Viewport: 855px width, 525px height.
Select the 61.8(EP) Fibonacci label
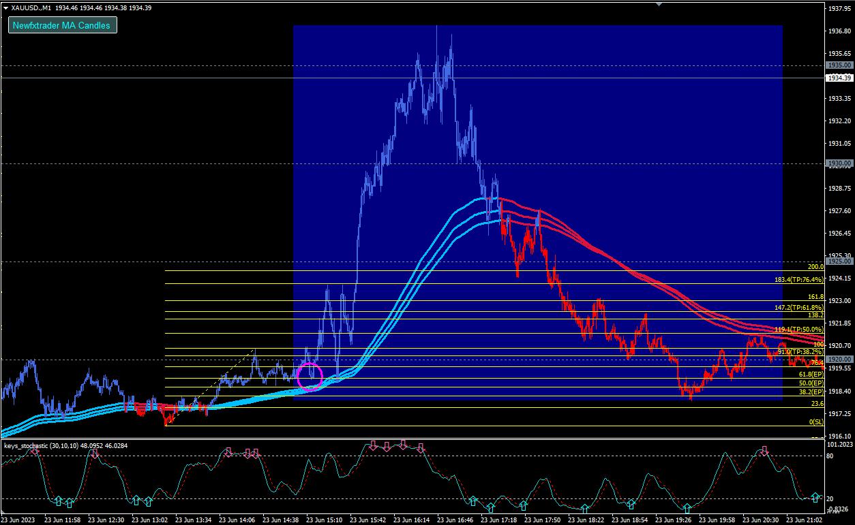pyautogui.click(x=812, y=375)
